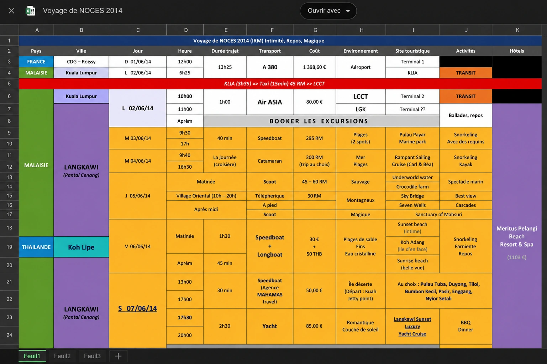547x364 pixels.
Task: Click the 'Sanctuary of Mahsuri' cell
Action: [439, 214]
